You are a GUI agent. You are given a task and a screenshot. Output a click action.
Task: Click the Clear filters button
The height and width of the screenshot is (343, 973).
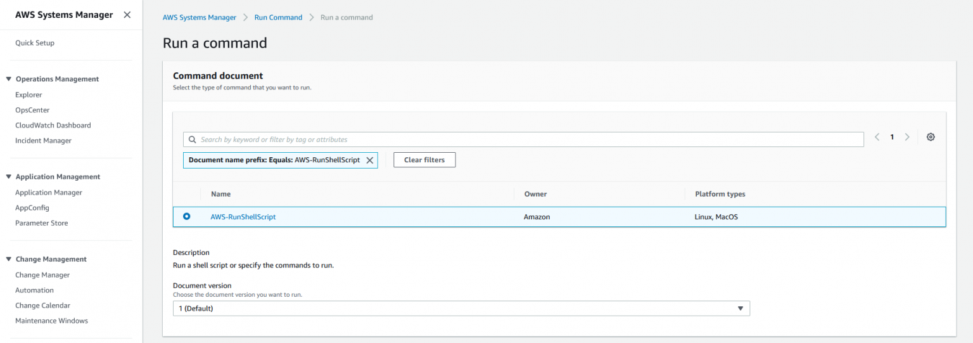[x=424, y=160]
